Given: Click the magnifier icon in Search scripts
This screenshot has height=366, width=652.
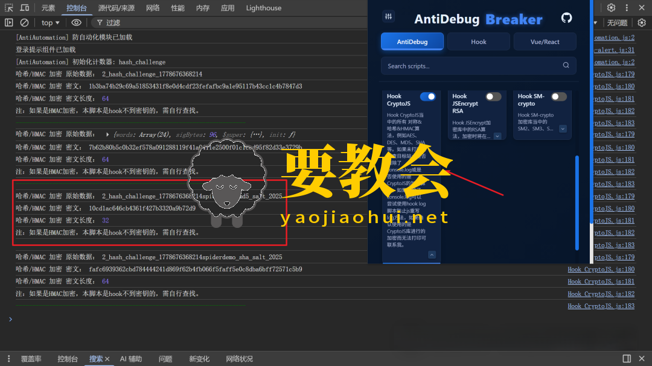Looking at the screenshot, I should pos(566,65).
